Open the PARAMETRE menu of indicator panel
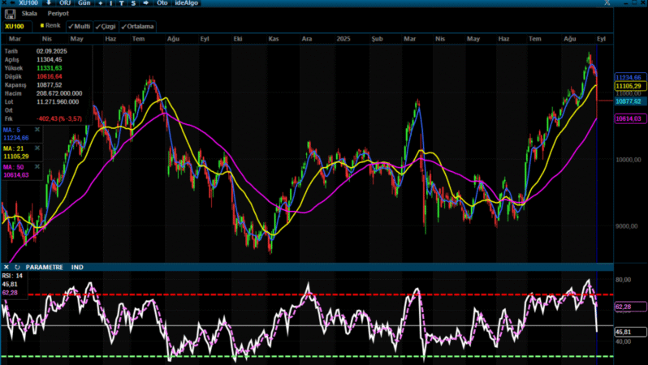This screenshot has width=648, height=365. [x=44, y=267]
